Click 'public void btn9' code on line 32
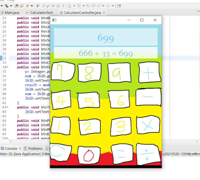This screenshot has width=200, height=180. [33, 58]
